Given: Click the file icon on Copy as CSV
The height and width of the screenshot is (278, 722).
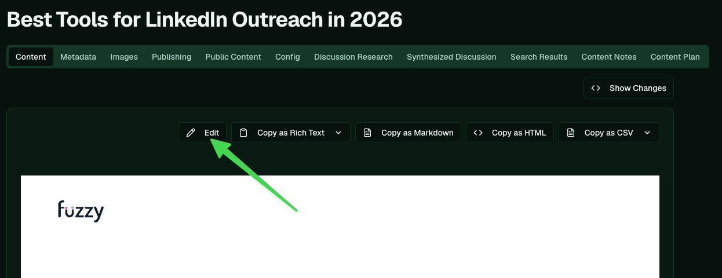Looking at the screenshot, I should 571,133.
